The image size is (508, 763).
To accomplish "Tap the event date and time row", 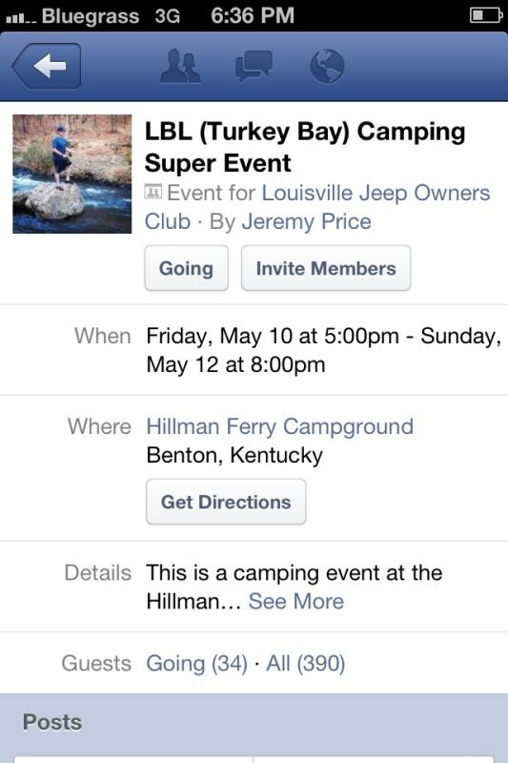I will pos(254,350).
